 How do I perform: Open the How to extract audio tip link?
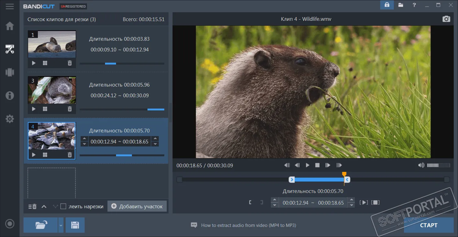(249, 225)
